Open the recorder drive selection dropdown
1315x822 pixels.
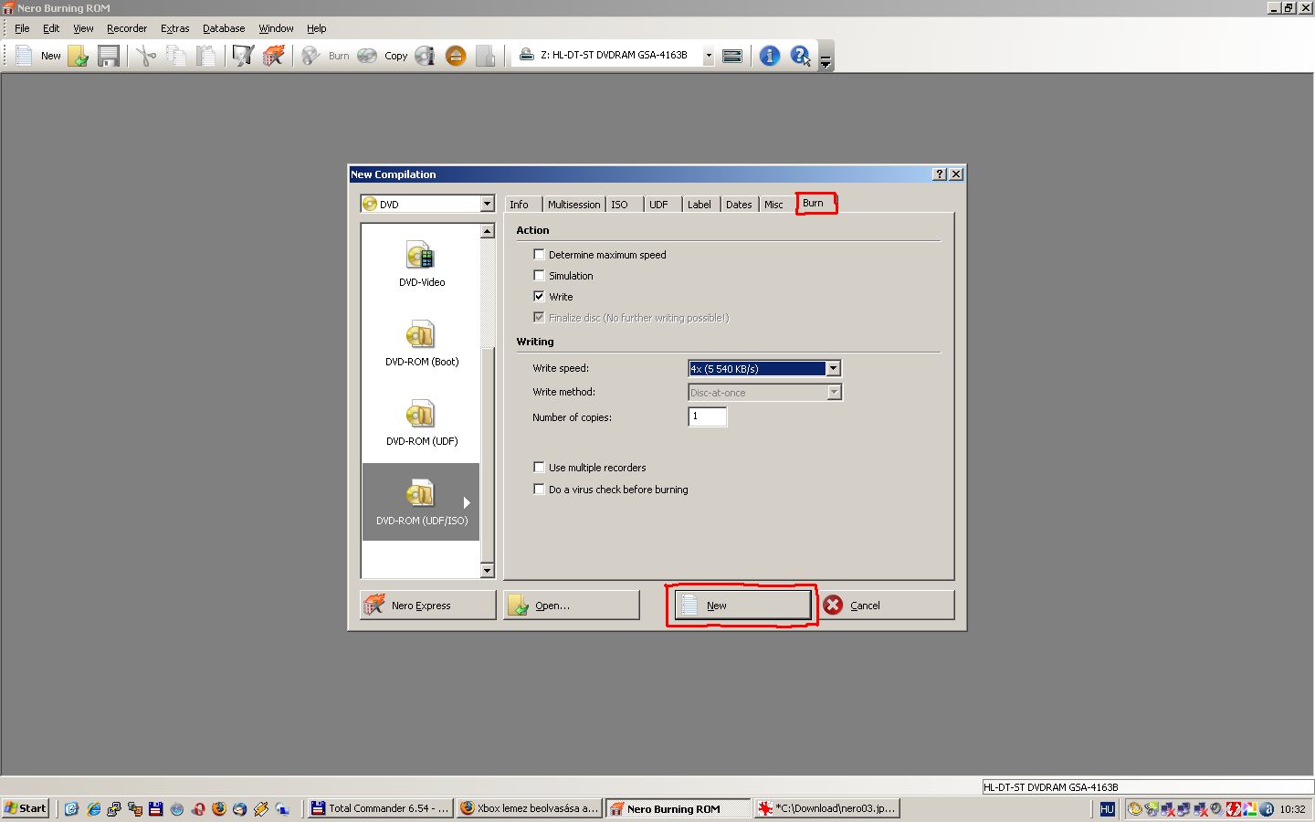pos(708,56)
